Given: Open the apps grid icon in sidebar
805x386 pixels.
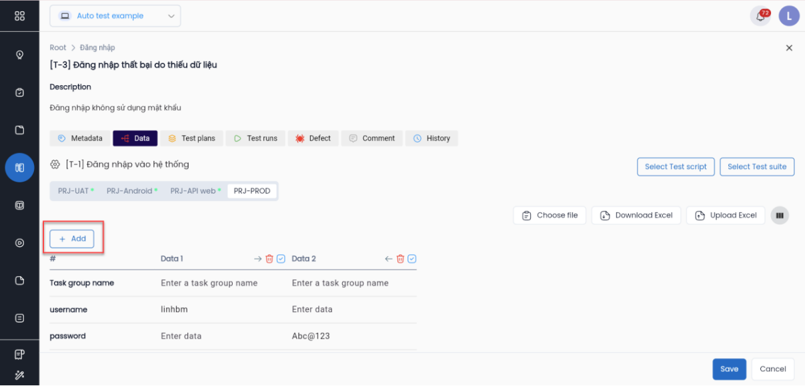Looking at the screenshot, I should (x=19, y=16).
